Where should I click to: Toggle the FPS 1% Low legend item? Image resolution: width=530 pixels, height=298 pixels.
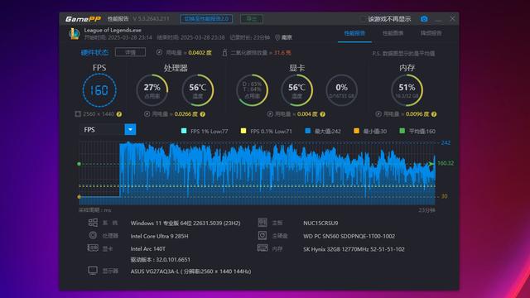click(x=205, y=131)
